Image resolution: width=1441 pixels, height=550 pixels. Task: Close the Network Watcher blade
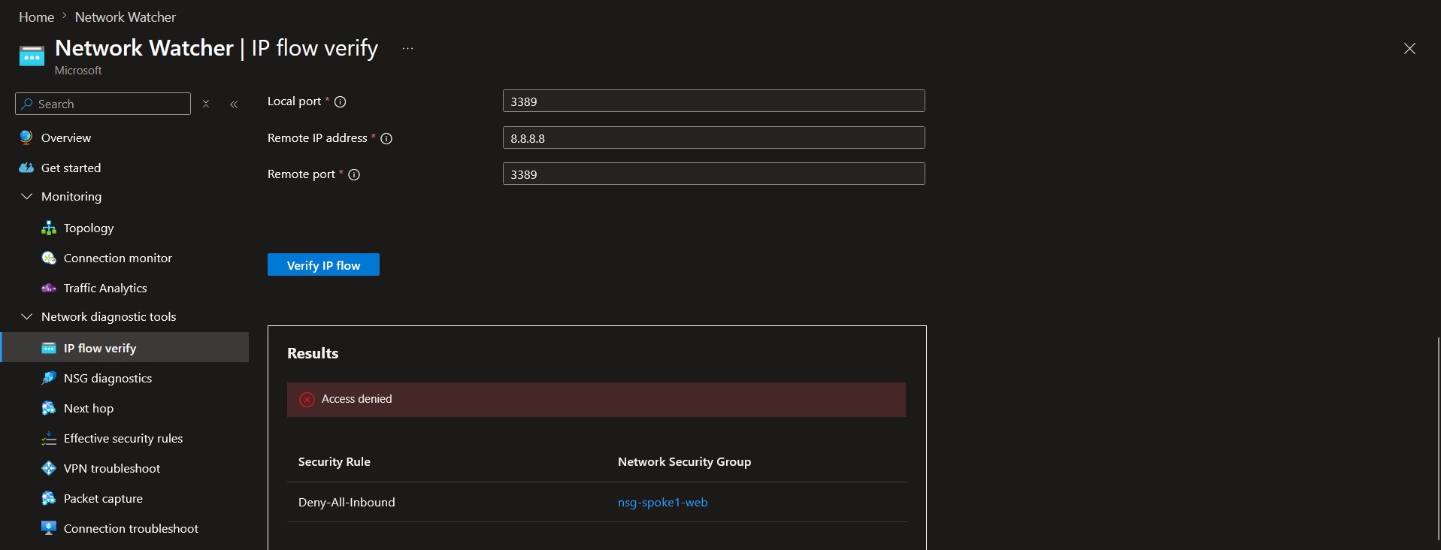tap(1409, 48)
